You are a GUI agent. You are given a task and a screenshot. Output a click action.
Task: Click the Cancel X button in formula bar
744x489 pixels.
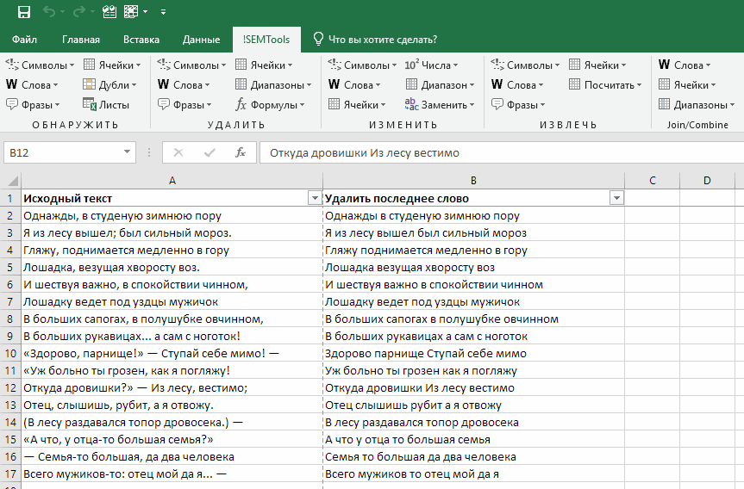(x=178, y=152)
